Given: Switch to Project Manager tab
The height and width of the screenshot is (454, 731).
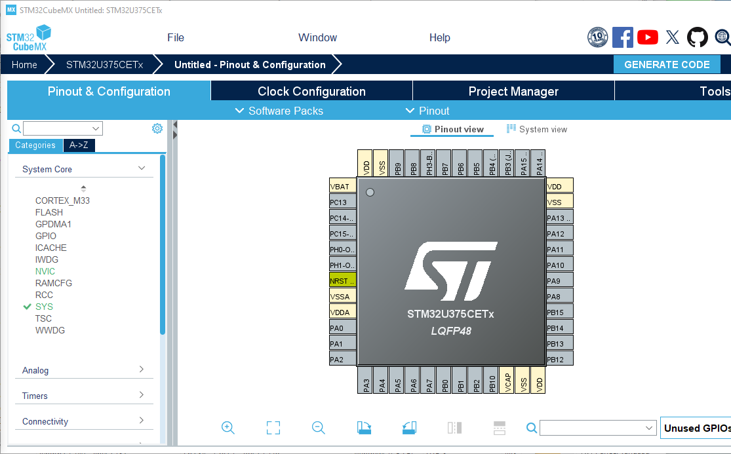Looking at the screenshot, I should point(513,91).
